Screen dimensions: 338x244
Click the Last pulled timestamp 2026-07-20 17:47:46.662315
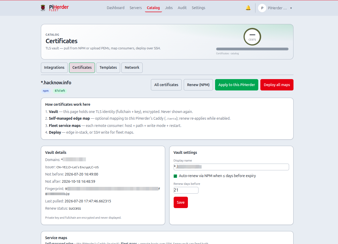[x=88, y=201]
